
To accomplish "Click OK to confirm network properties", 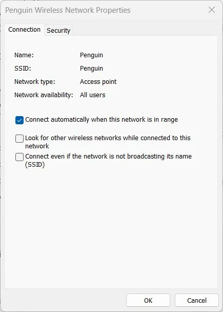I will coord(148,300).
